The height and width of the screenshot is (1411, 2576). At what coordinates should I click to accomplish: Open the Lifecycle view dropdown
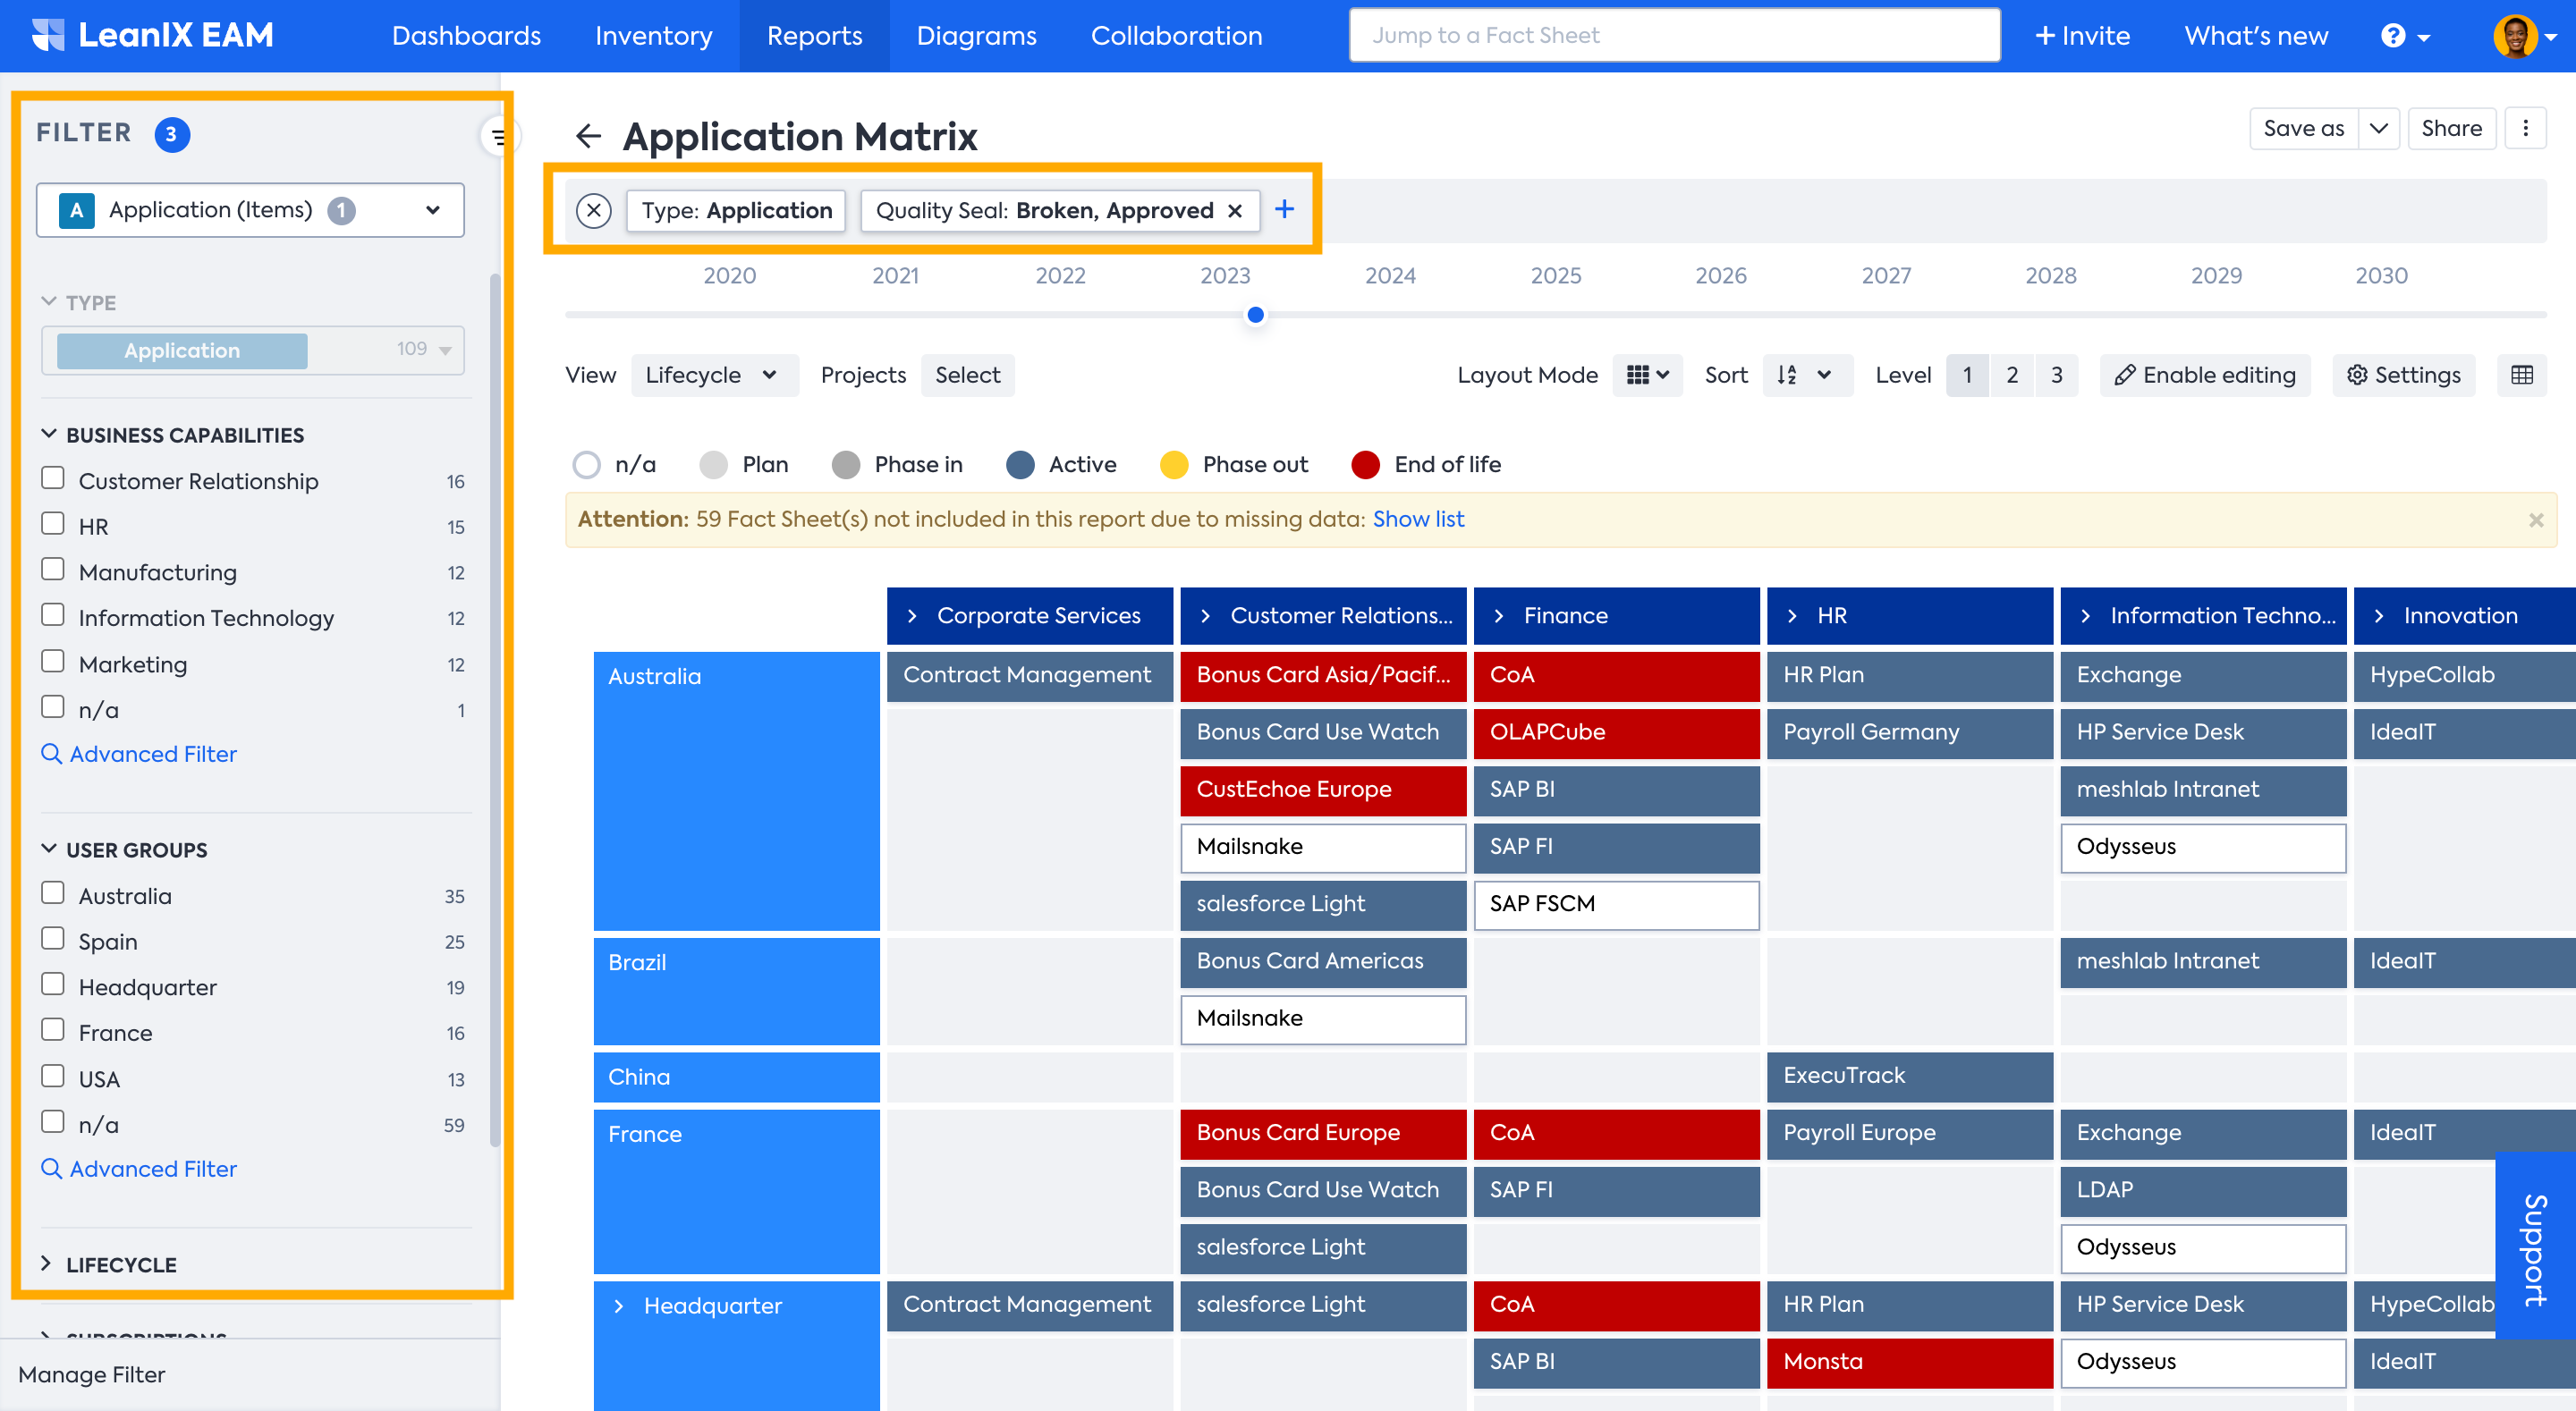[712, 375]
